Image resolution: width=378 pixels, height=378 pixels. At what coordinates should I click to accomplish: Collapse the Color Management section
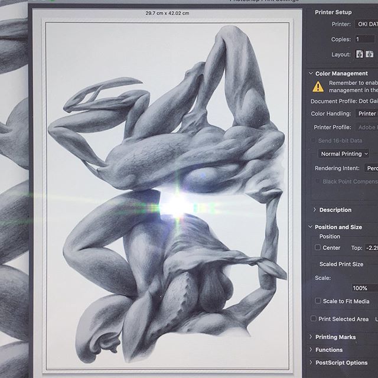pos(311,73)
